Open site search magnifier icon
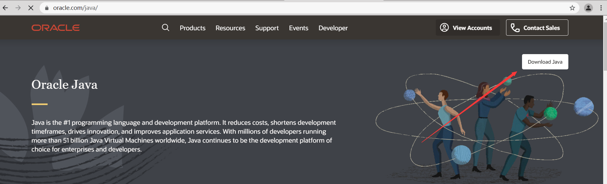Viewport: 607px width, 184px height. click(x=165, y=28)
